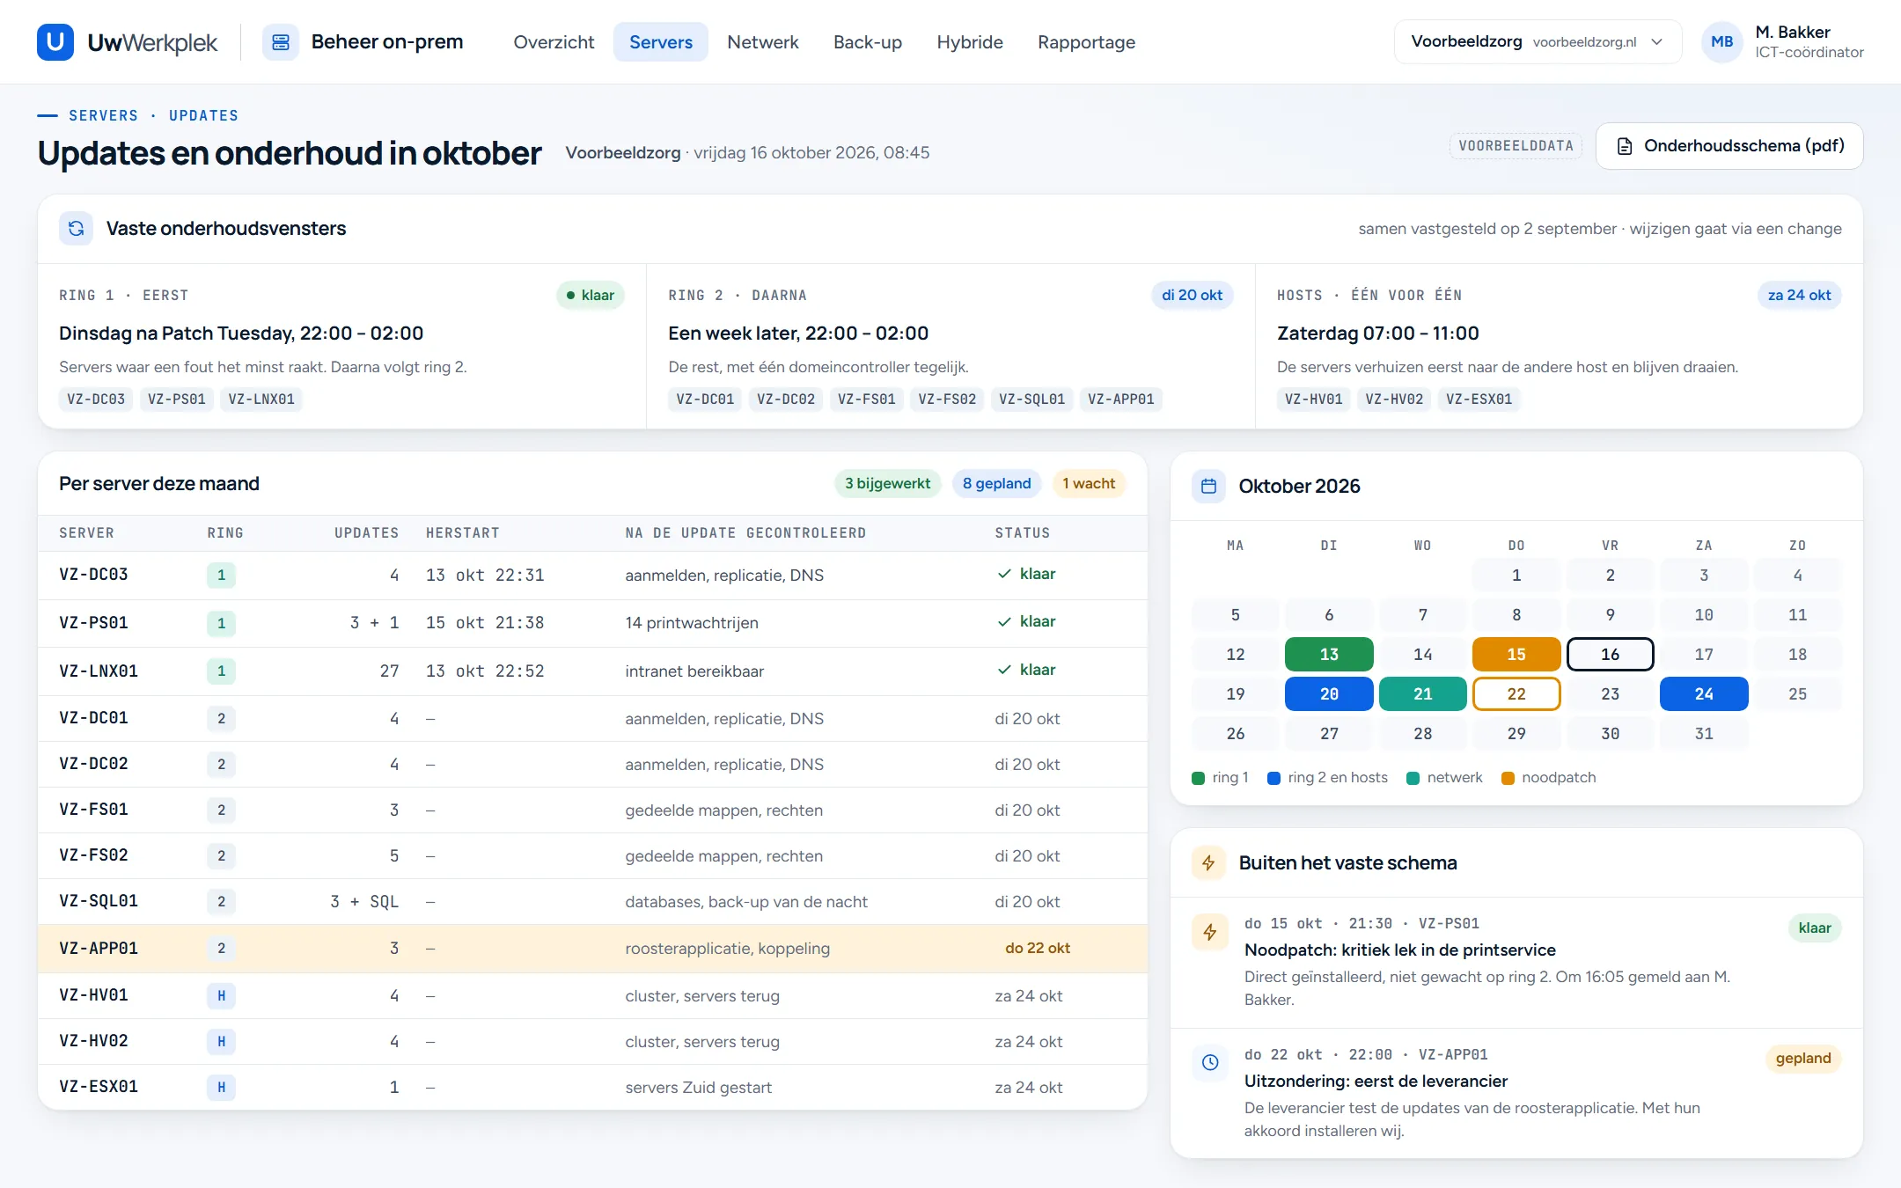Expand the Voorbeeldzorg organisation dropdown
This screenshot has height=1188, width=1901.
(1537, 41)
